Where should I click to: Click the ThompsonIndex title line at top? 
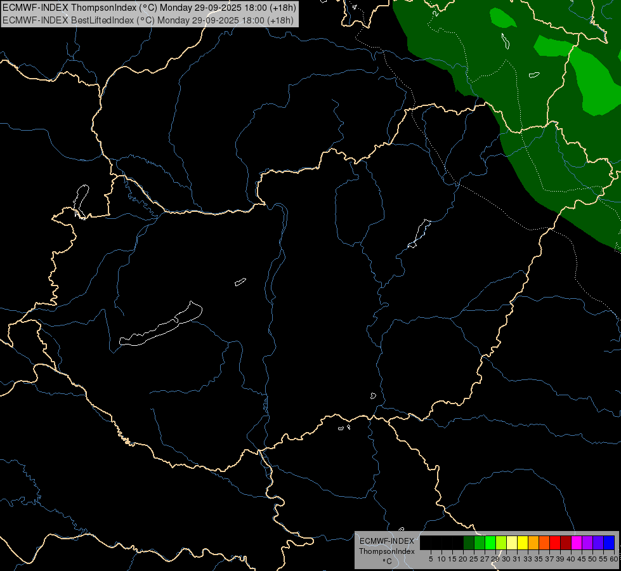149,8
